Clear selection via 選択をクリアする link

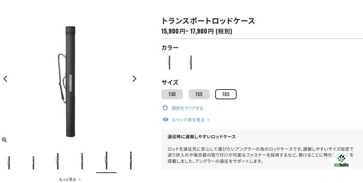(x=187, y=108)
